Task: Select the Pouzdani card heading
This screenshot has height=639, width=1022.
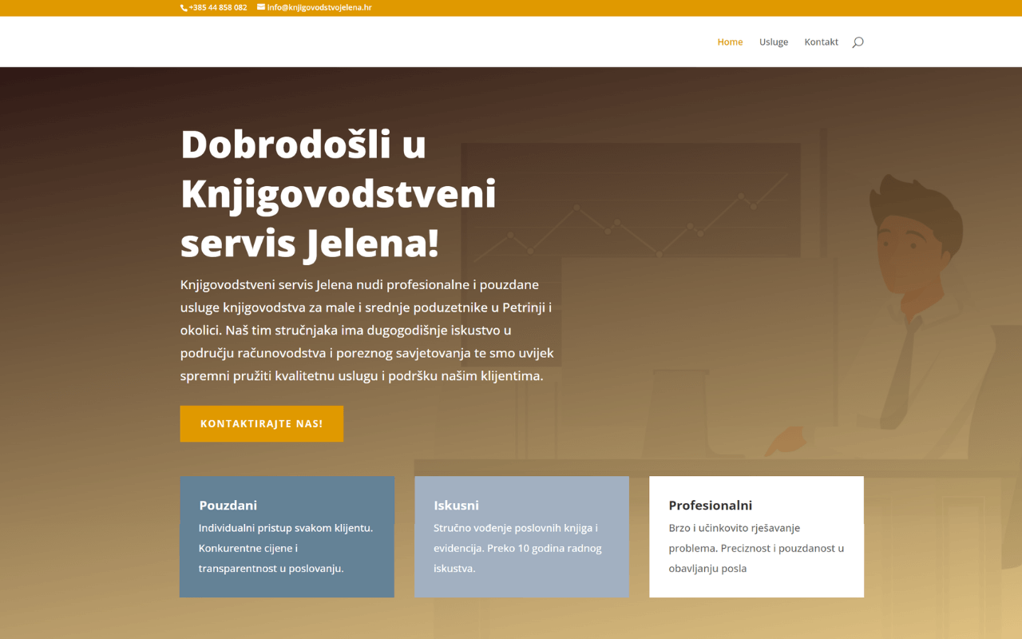Action: pos(228,506)
